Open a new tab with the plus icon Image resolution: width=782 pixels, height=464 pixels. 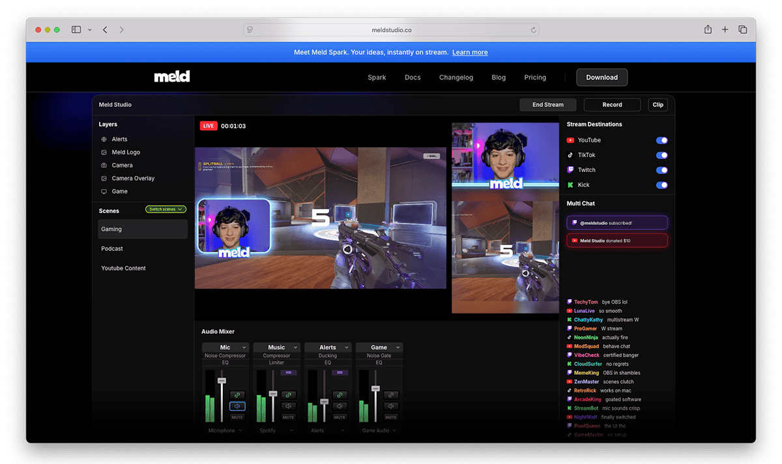coord(725,30)
